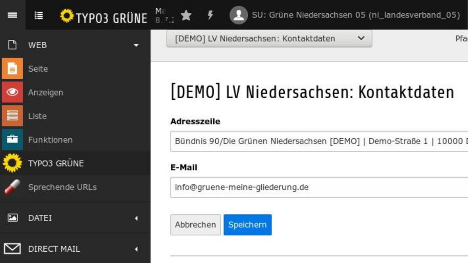The width and height of the screenshot is (468, 263).
Task: Open the Seite module icon
Action: tap(12, 69)
